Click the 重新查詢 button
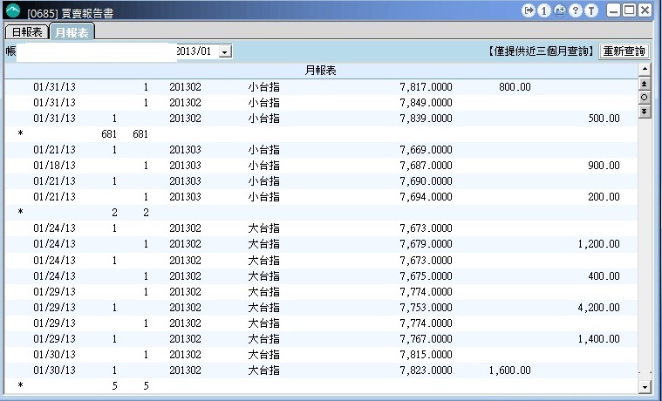Image resolution: width=662 pixels, height=401 pixels. (624, 51)
